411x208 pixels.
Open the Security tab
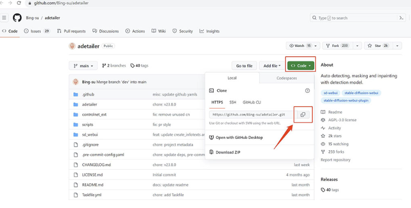(182, 31)
